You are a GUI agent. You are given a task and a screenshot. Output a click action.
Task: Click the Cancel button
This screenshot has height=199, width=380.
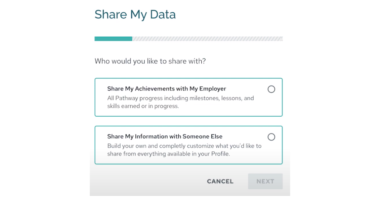click(220, 181)
